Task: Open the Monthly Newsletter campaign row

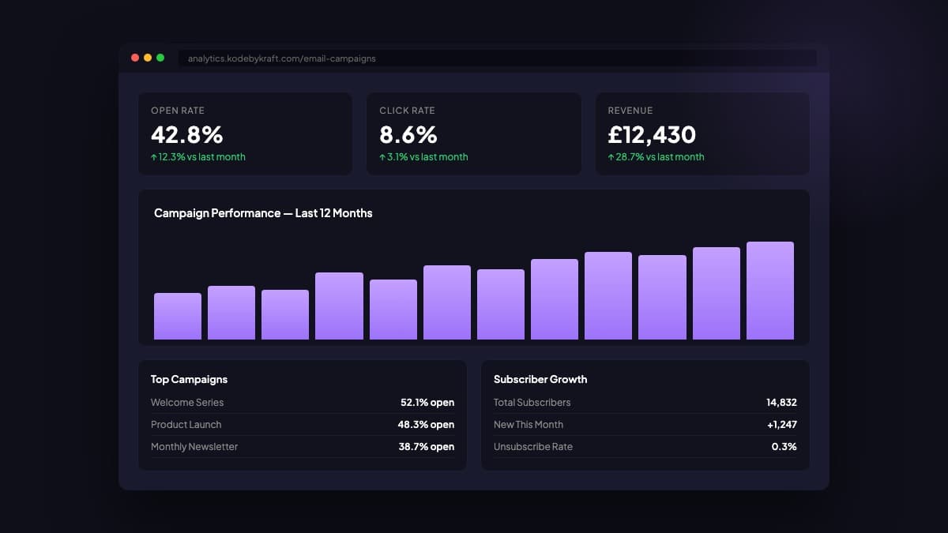Action: click(302, 447)
